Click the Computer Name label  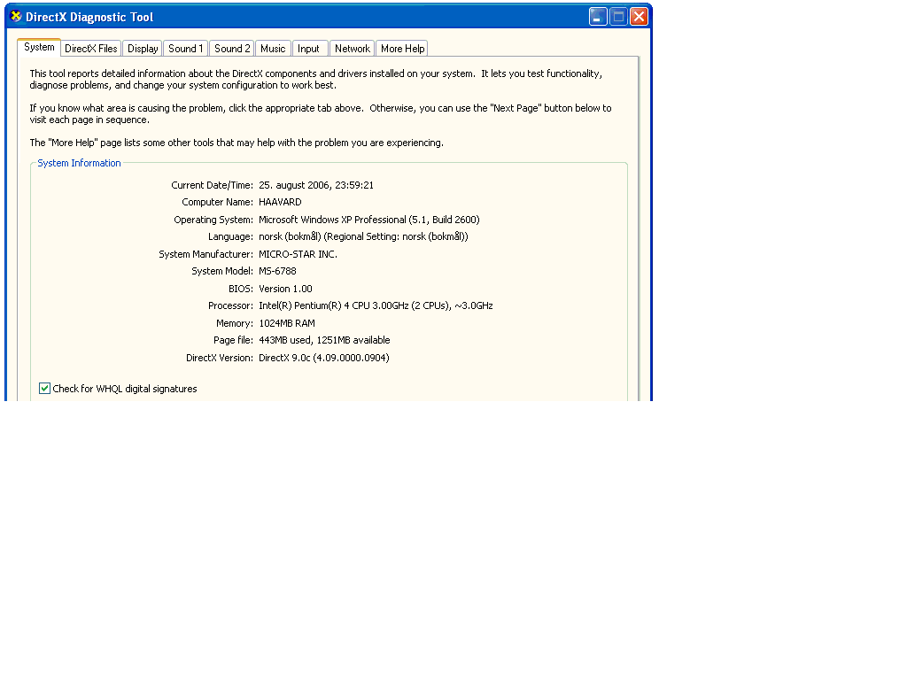217,202
